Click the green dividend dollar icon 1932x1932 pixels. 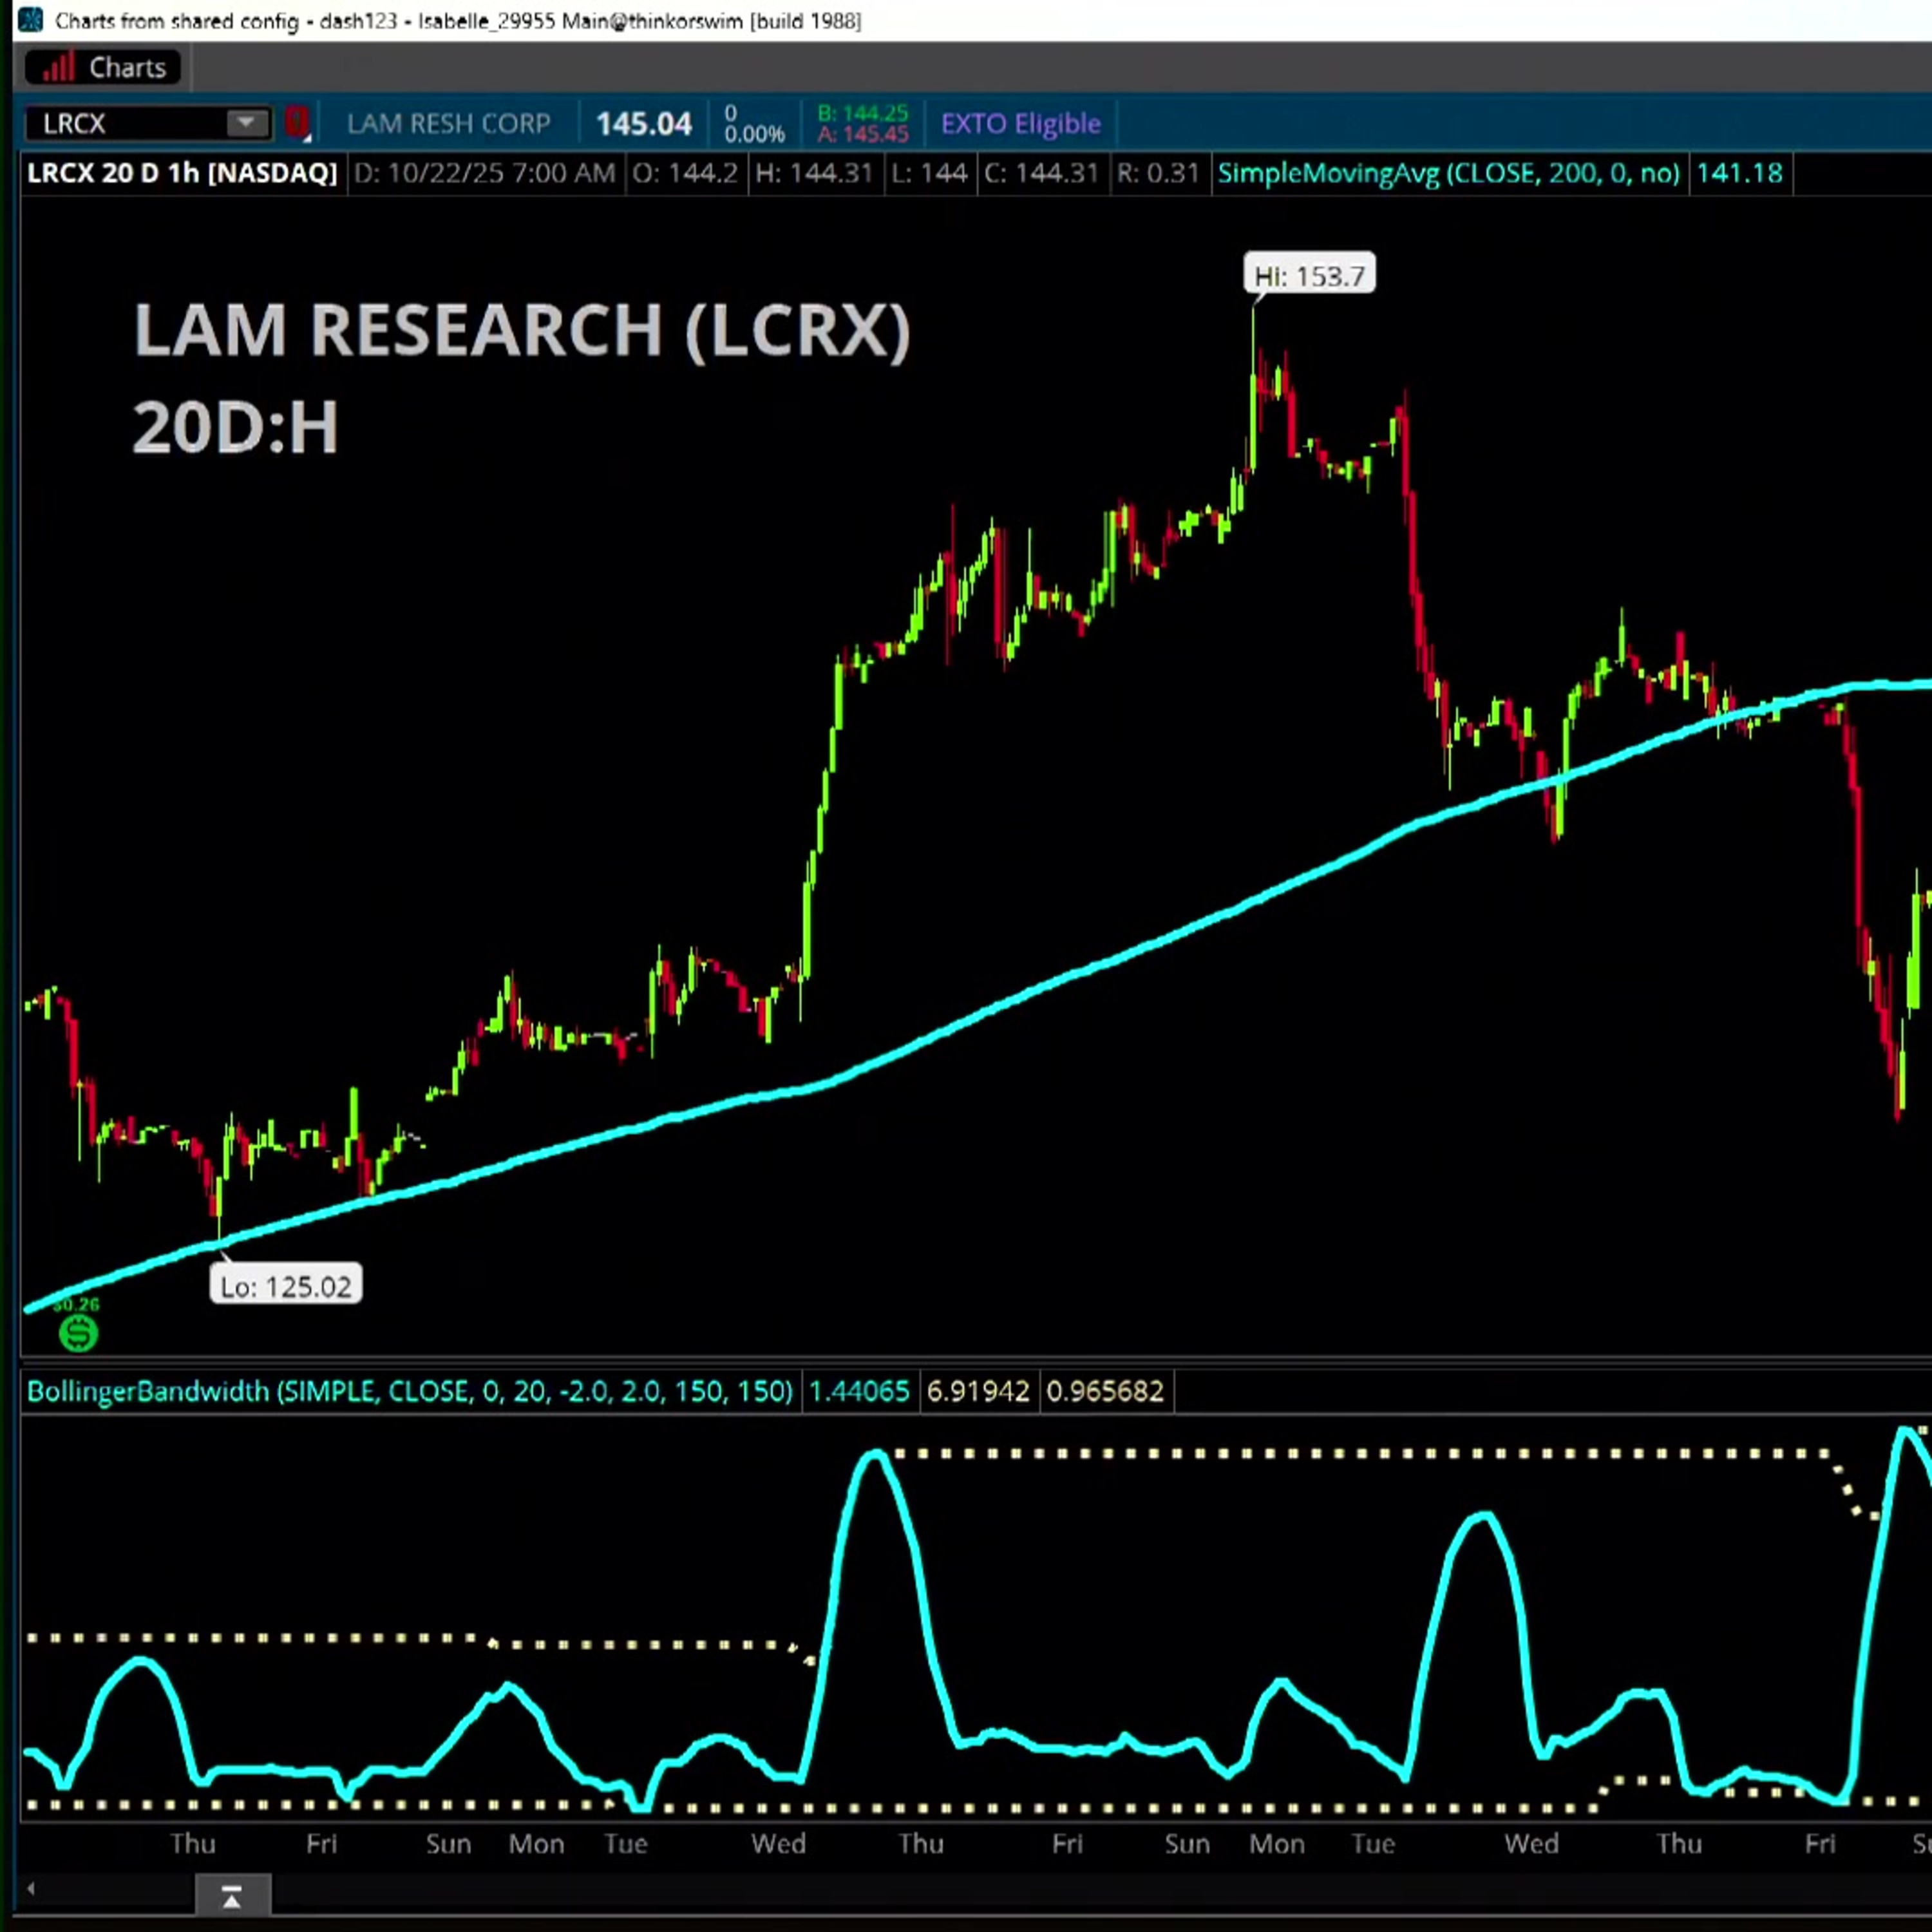point(78,1333)
